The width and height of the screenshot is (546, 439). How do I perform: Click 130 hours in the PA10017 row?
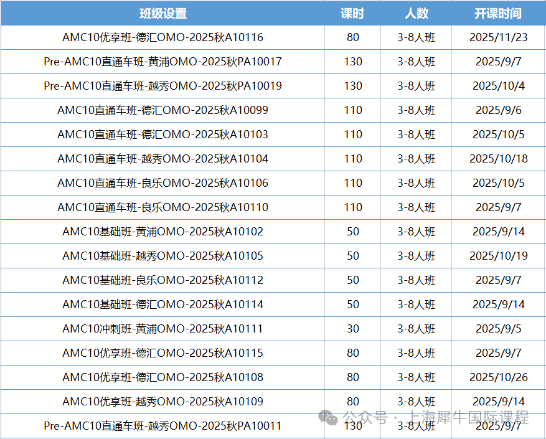[x=353, y=62]
